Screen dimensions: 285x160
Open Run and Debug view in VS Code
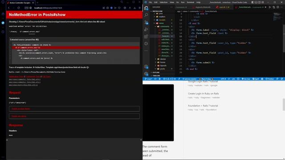[x=146, y=29]
